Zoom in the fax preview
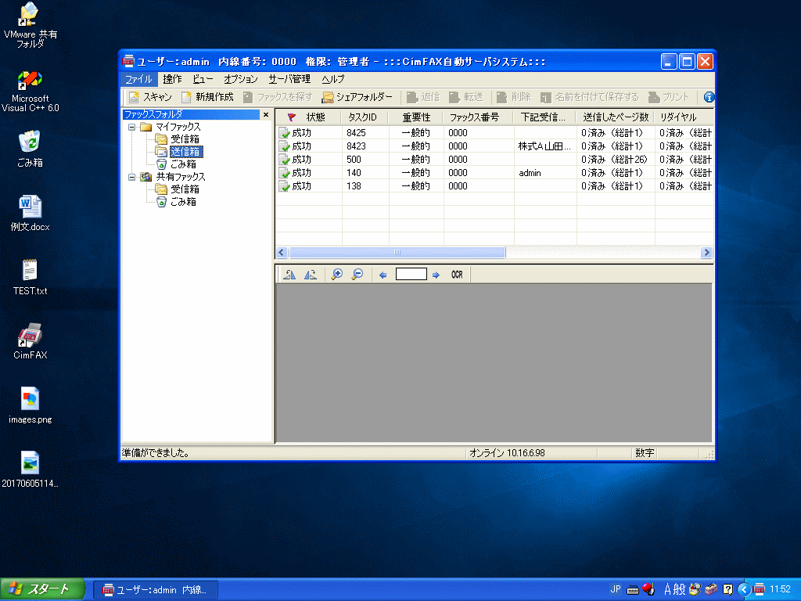801x601 pixels. point(336,275)
